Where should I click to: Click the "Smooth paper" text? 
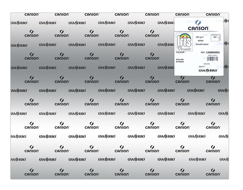[x=202, y=44]
